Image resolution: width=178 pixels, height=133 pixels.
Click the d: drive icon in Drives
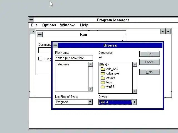point(103,102)
